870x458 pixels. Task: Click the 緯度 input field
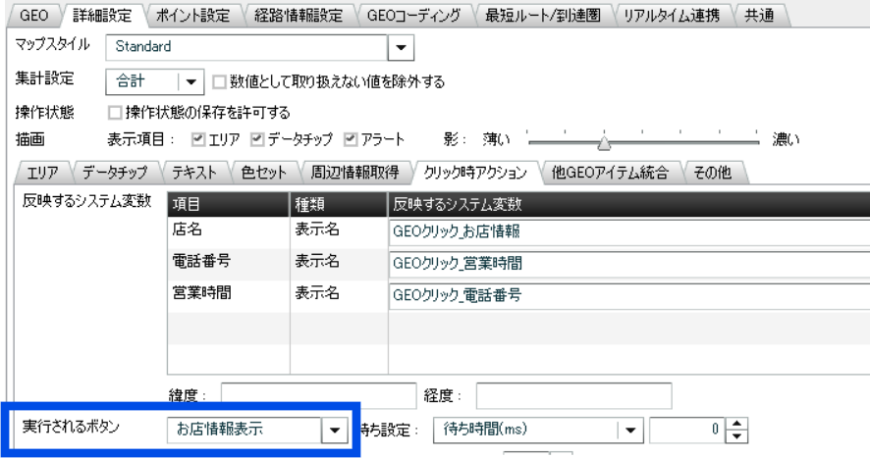click(x=318, y=395)
